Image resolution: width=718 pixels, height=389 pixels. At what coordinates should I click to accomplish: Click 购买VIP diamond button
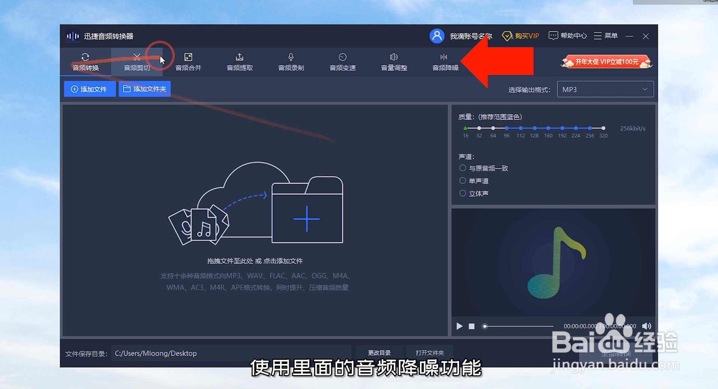pyautogui.click(x=520, y=36)
